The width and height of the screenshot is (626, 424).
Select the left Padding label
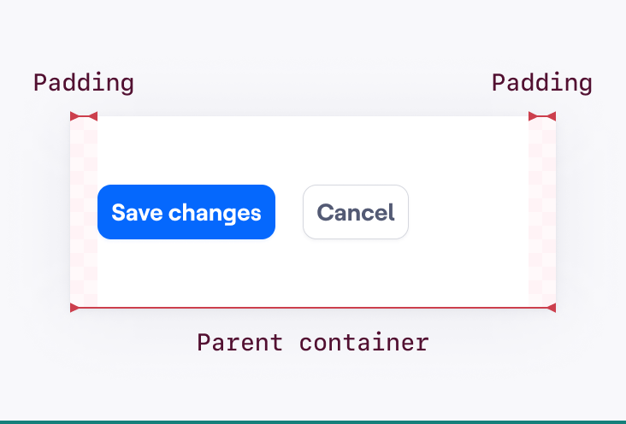click(84, 83)
